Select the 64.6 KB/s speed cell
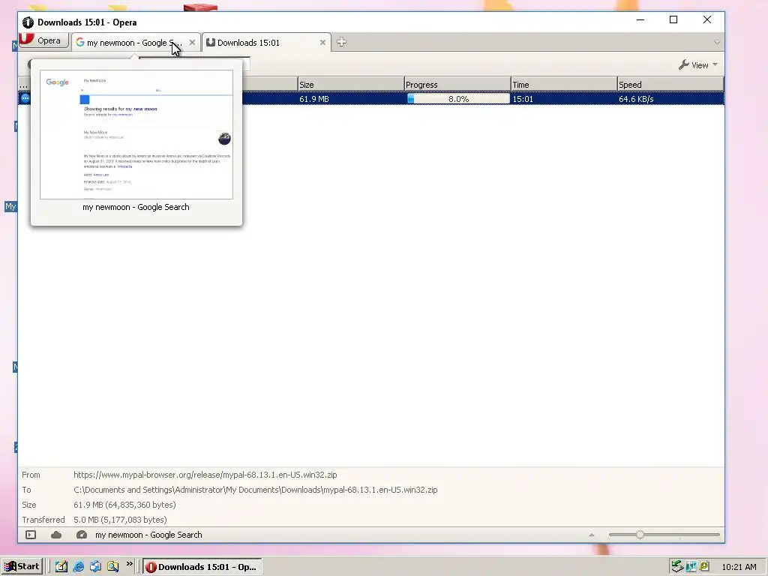The height and width of the screenshot is (576, 768). [636, 99]
